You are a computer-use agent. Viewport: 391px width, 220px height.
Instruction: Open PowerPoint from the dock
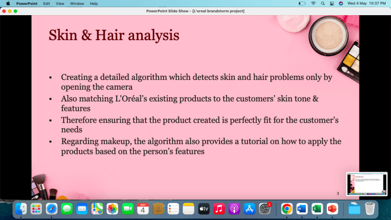point(332,208)
